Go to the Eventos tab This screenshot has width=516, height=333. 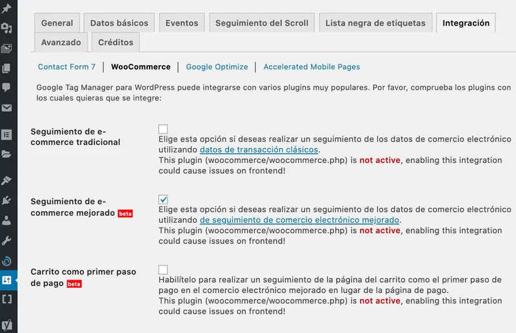coord(182,23)
